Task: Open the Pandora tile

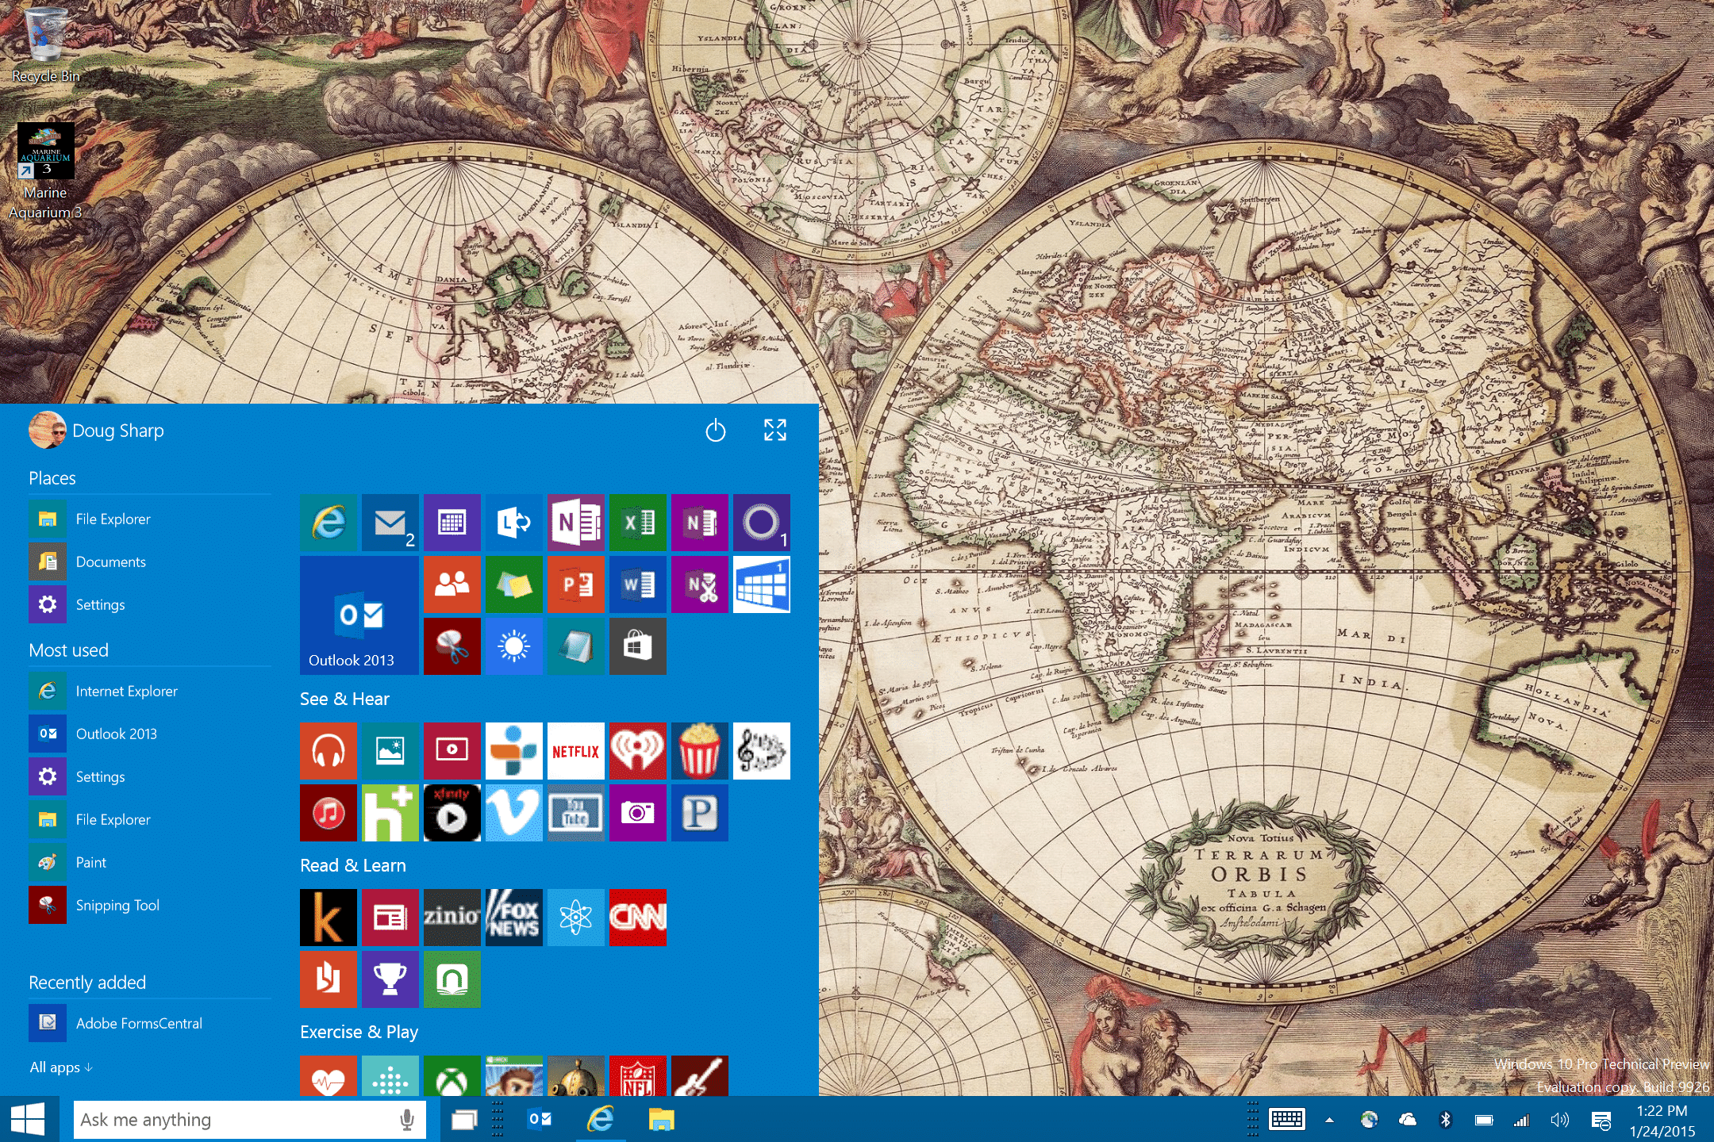Action: [700, 813]
